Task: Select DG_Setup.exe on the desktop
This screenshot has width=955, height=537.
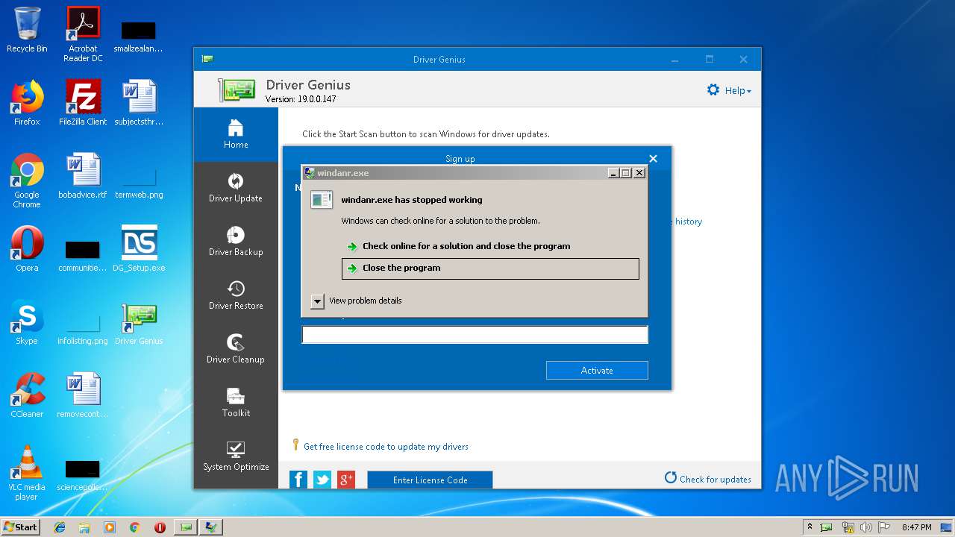Action: (139, 249)
